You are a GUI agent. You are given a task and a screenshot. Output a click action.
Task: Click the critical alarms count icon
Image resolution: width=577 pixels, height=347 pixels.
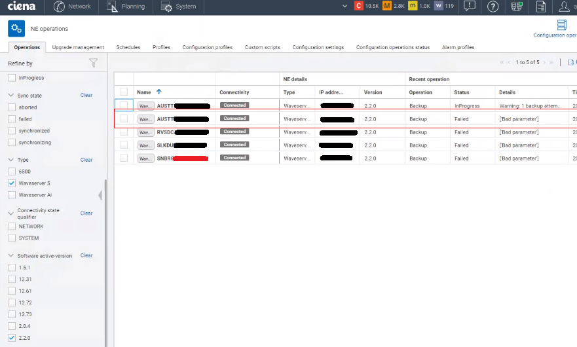358,7
